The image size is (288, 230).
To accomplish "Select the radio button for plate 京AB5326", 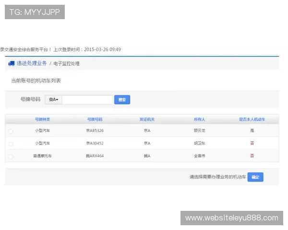I will click(11, 131).
